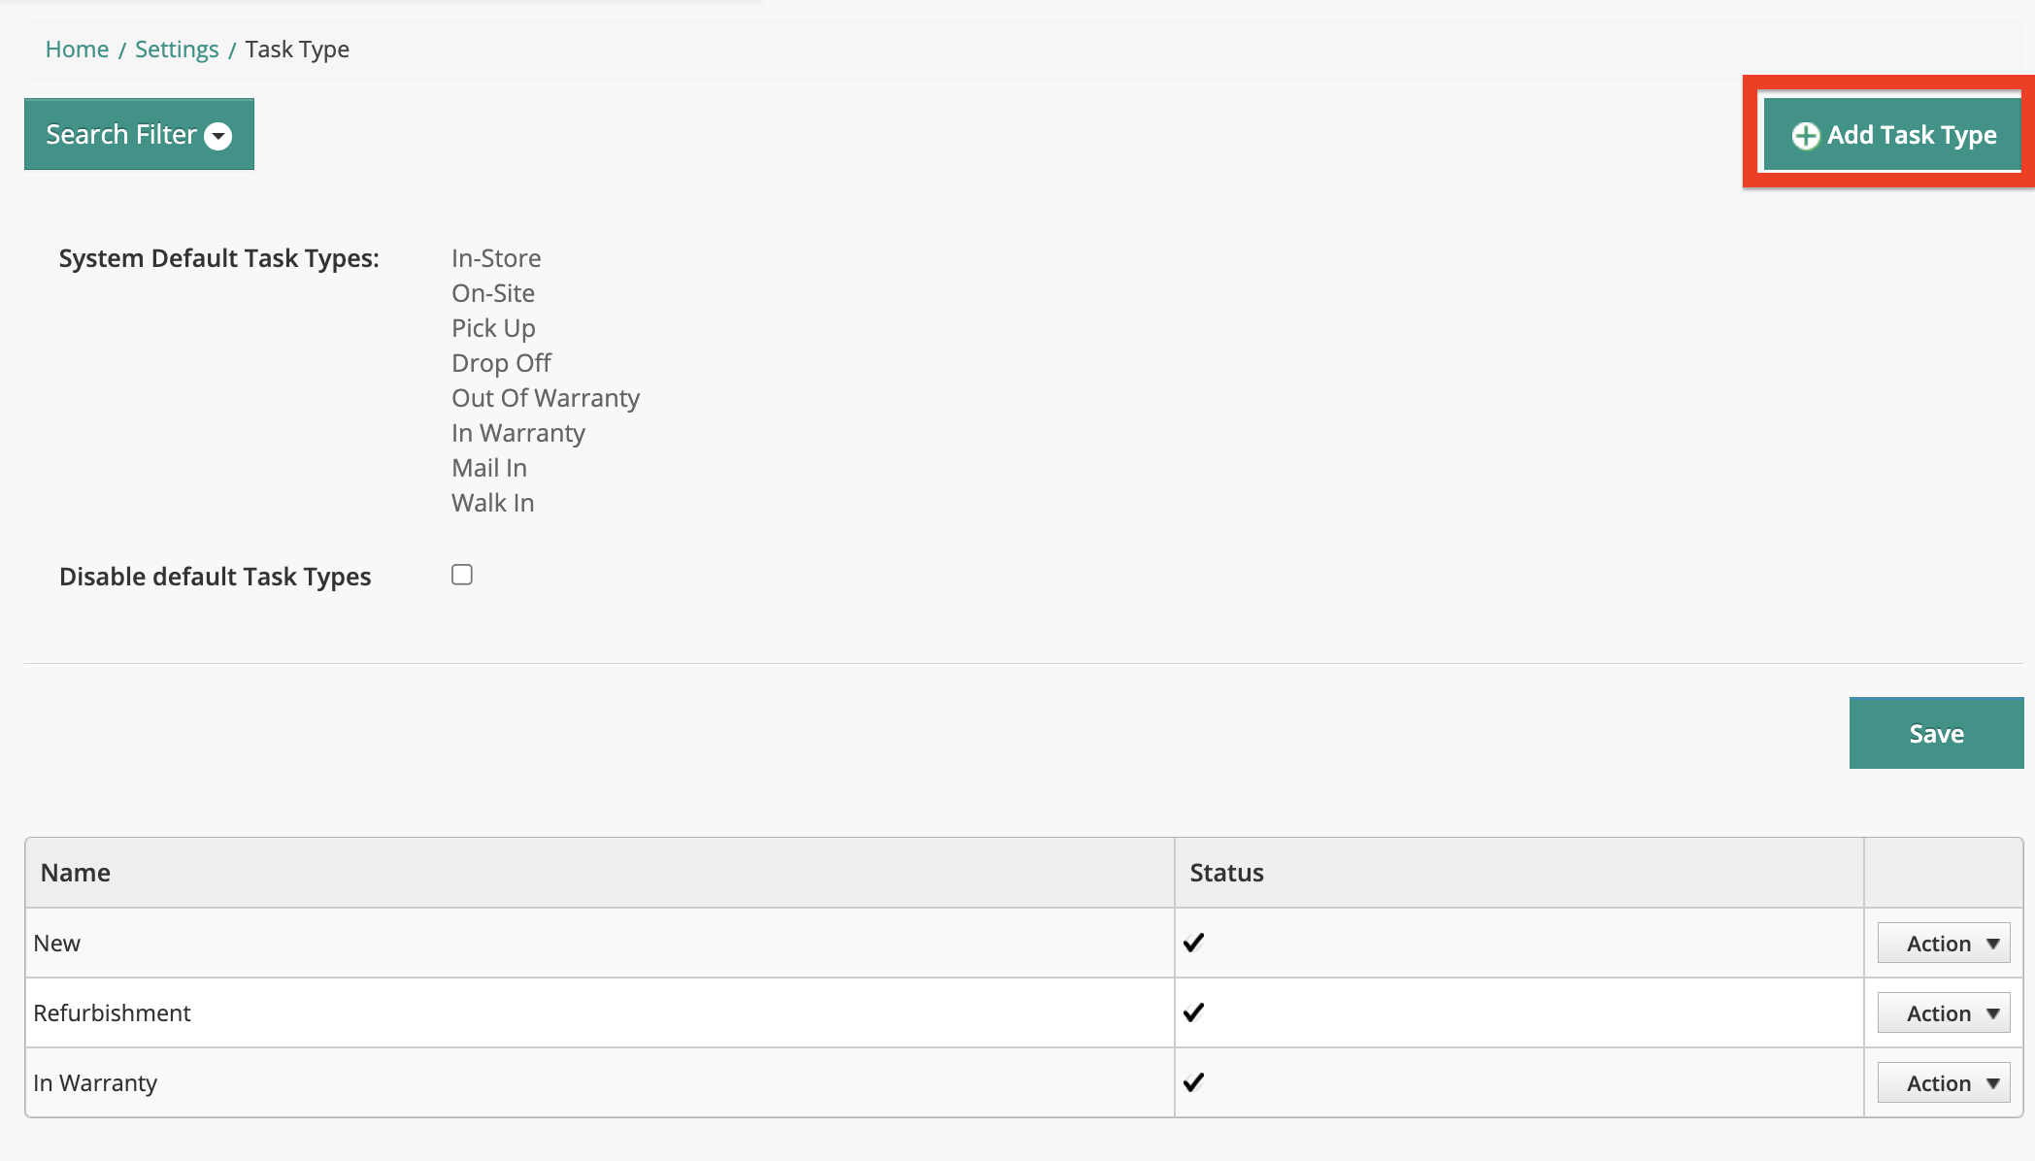Screen dimensions: 2035x1161
Task: Save the task type settings
Action: pyautogui.click(x=1936, y=733)
